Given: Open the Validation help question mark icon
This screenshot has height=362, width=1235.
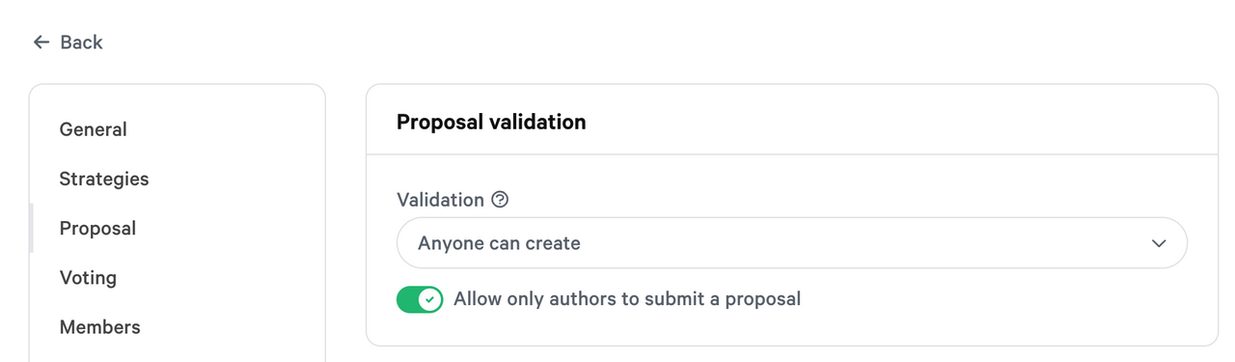Looking at the screenshot, I should (500, 200).
